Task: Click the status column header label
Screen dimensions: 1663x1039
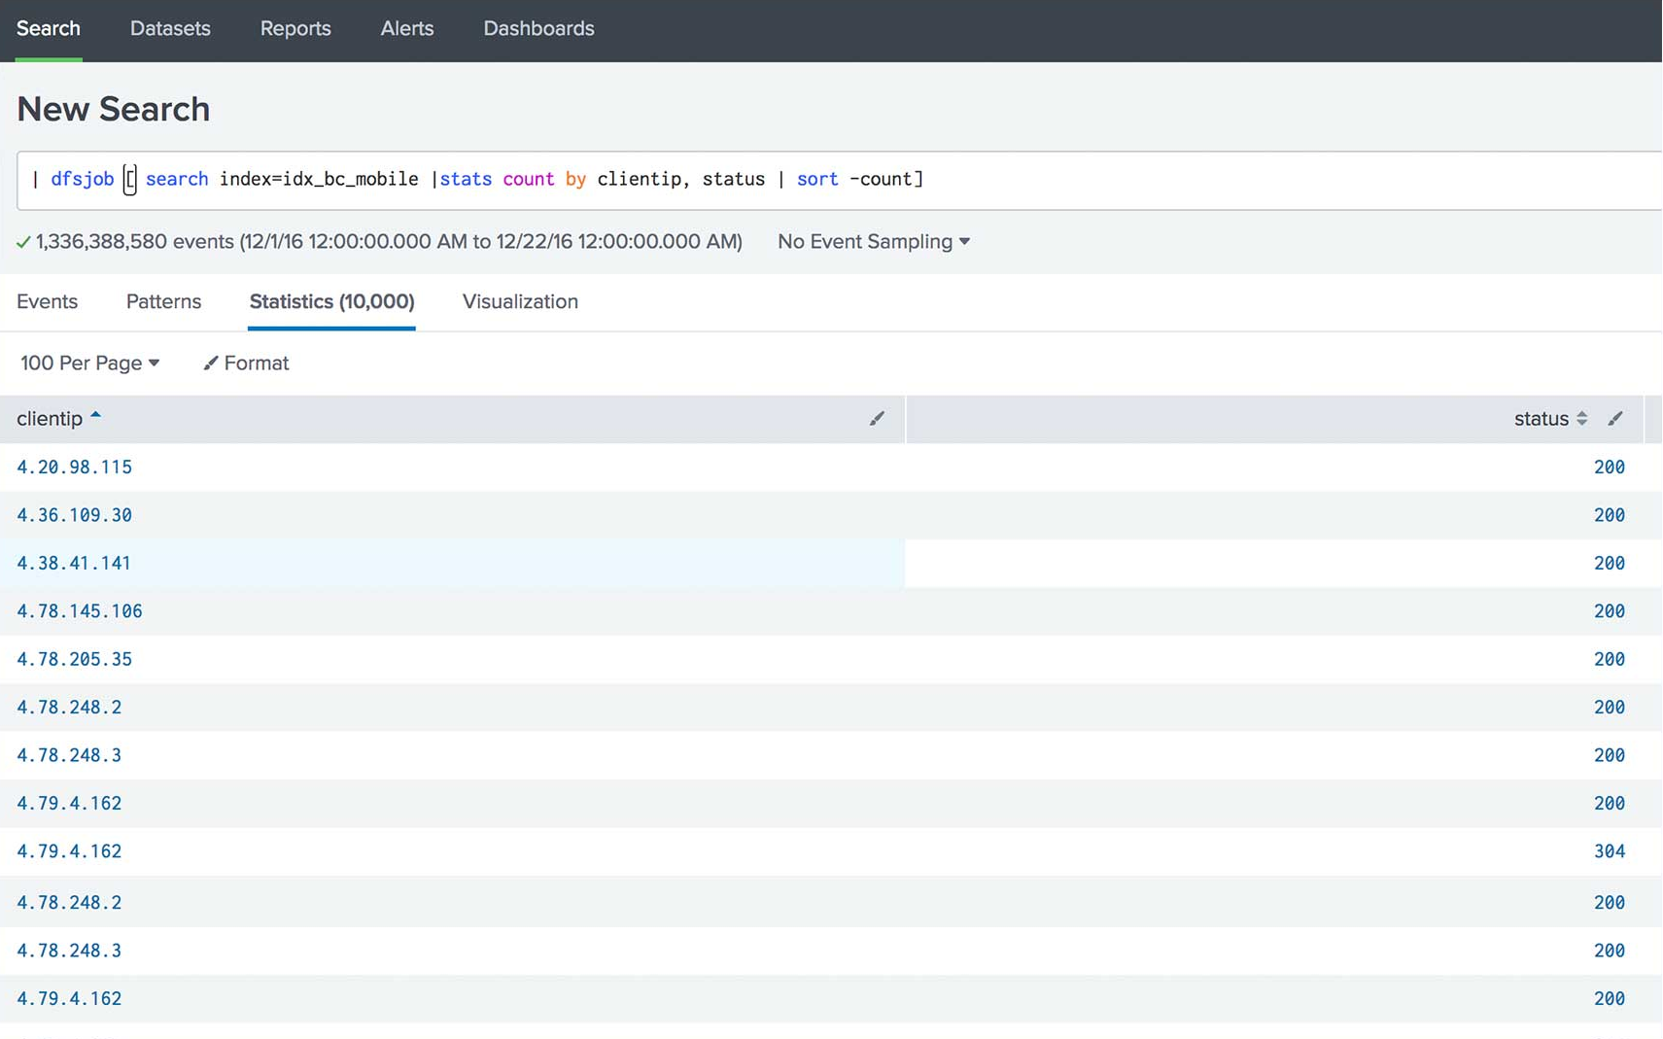Action: click(x=1542, y=419)
